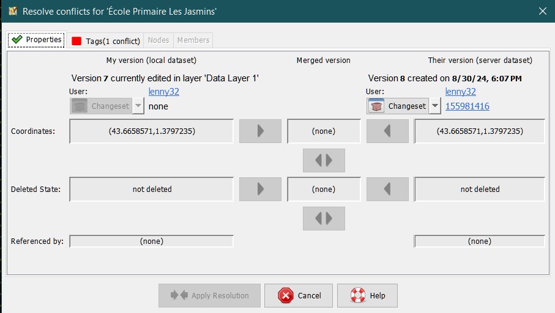Open the Nodes tab
This screenshot has width=555, height=313.
(158, 40)
